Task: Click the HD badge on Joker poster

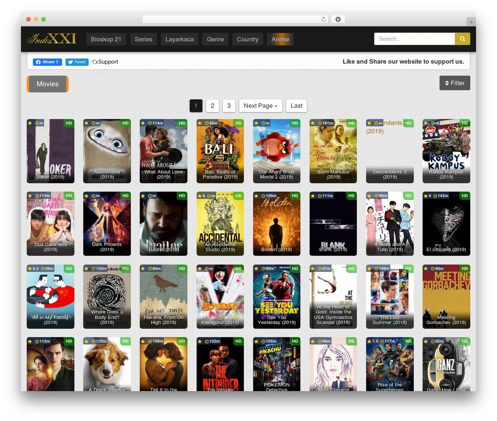Action: [x=69, y=123]
